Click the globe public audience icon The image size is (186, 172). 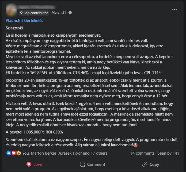pyautogui.click(x=70, y=13)
